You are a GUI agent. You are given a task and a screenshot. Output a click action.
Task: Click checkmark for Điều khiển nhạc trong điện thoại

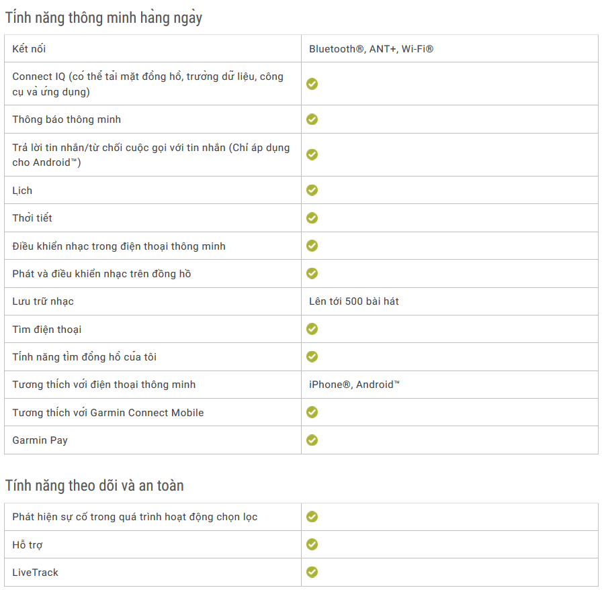click(312, 246)
